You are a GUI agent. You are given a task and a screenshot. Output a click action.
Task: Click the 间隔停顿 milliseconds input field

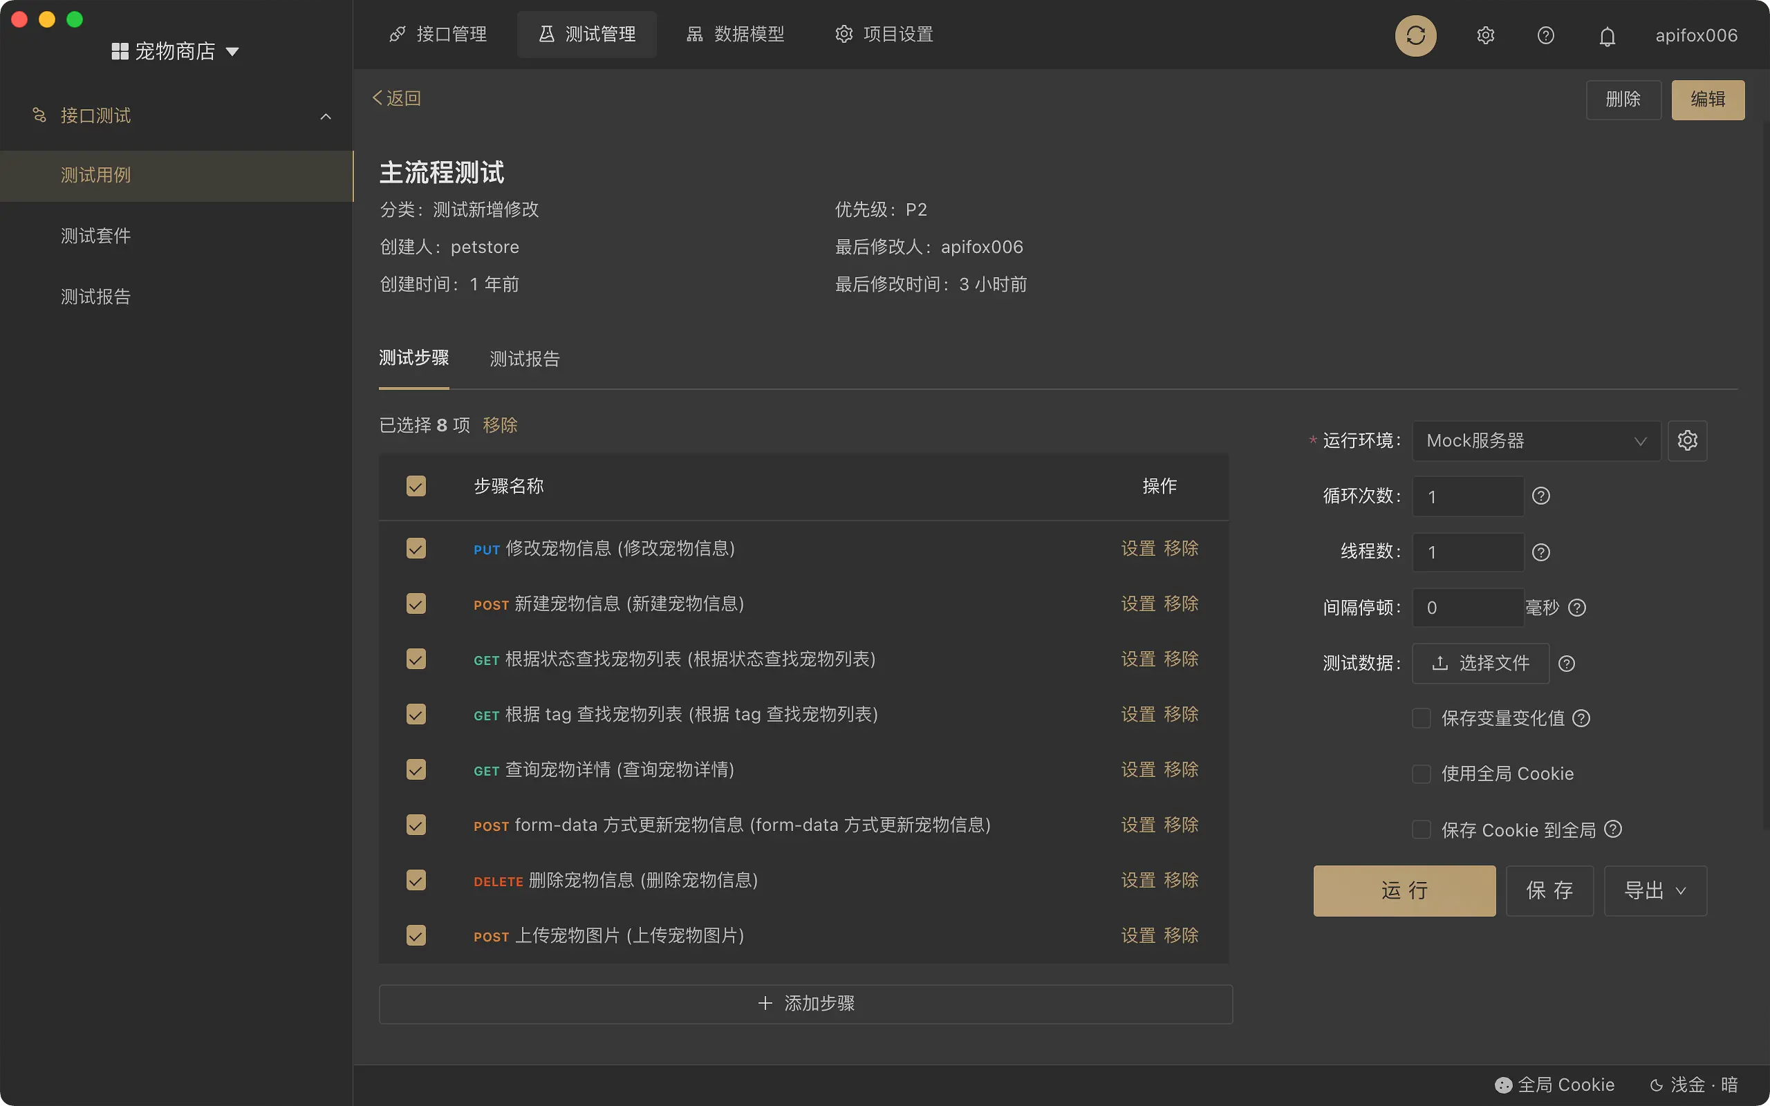pyautogui.click(x=1466, y=607)
